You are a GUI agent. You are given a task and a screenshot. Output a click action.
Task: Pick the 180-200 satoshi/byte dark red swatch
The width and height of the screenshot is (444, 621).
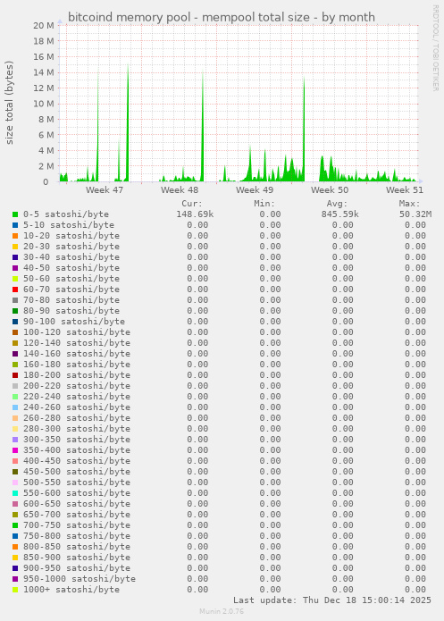15,374
